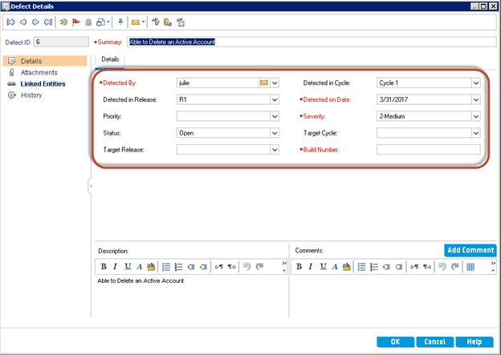Switch to History in the sidebar

point(32,95)
